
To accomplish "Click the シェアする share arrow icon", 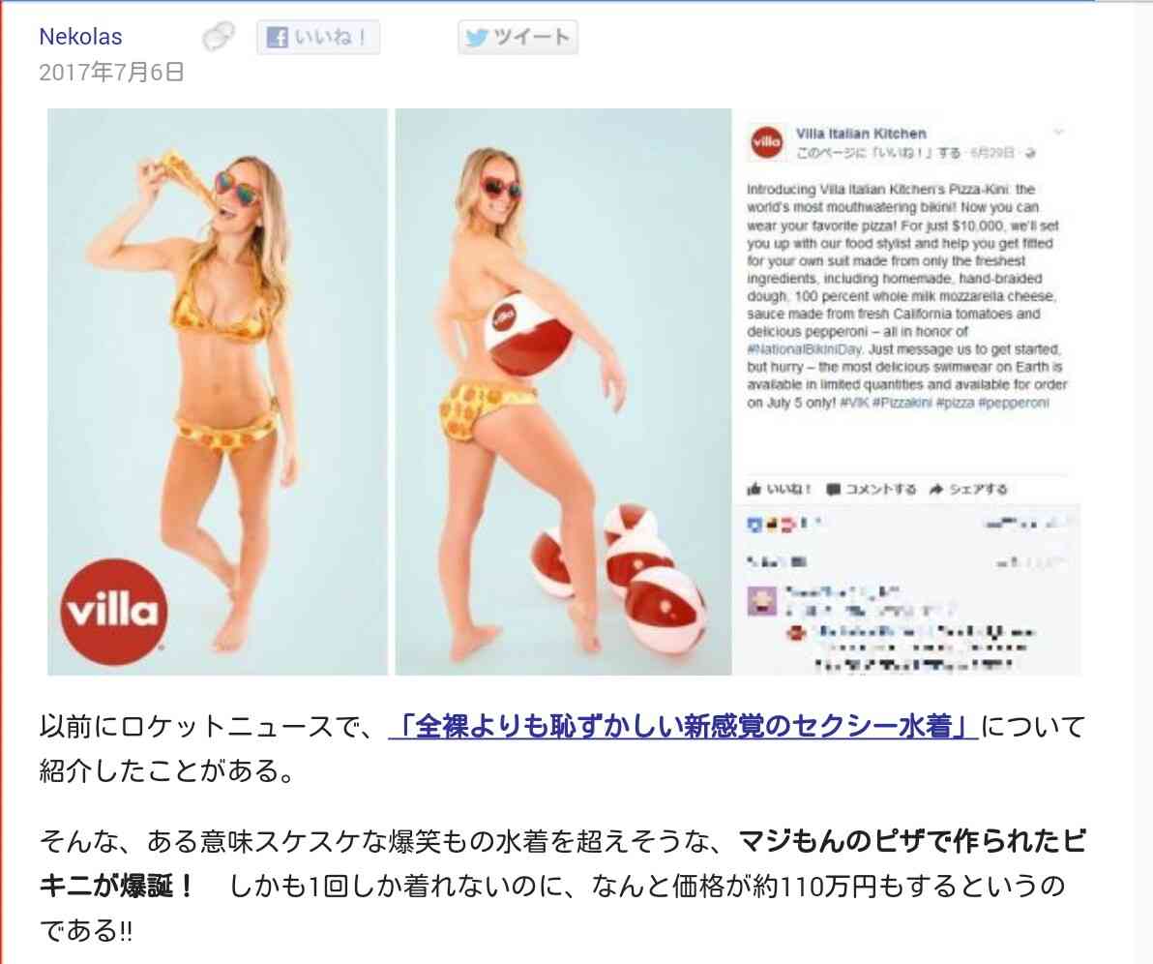I will [936, 490].
